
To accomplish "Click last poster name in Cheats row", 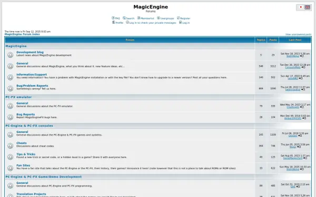I will [x=293, y=147].
